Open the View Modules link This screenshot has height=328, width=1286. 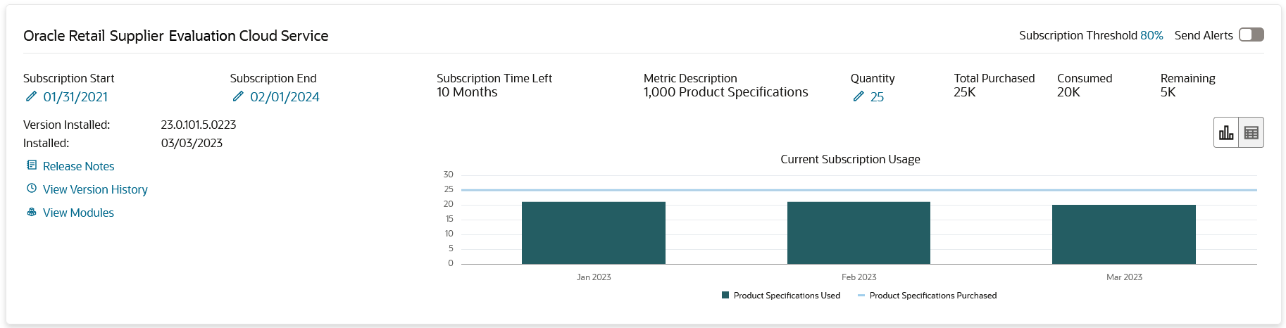tap(78, 213)
